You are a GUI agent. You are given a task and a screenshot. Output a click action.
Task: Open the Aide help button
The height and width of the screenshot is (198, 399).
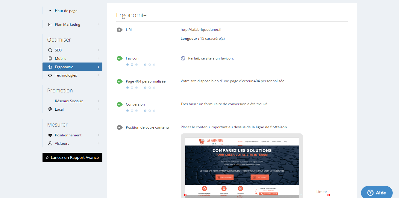[x=377, y=192]
